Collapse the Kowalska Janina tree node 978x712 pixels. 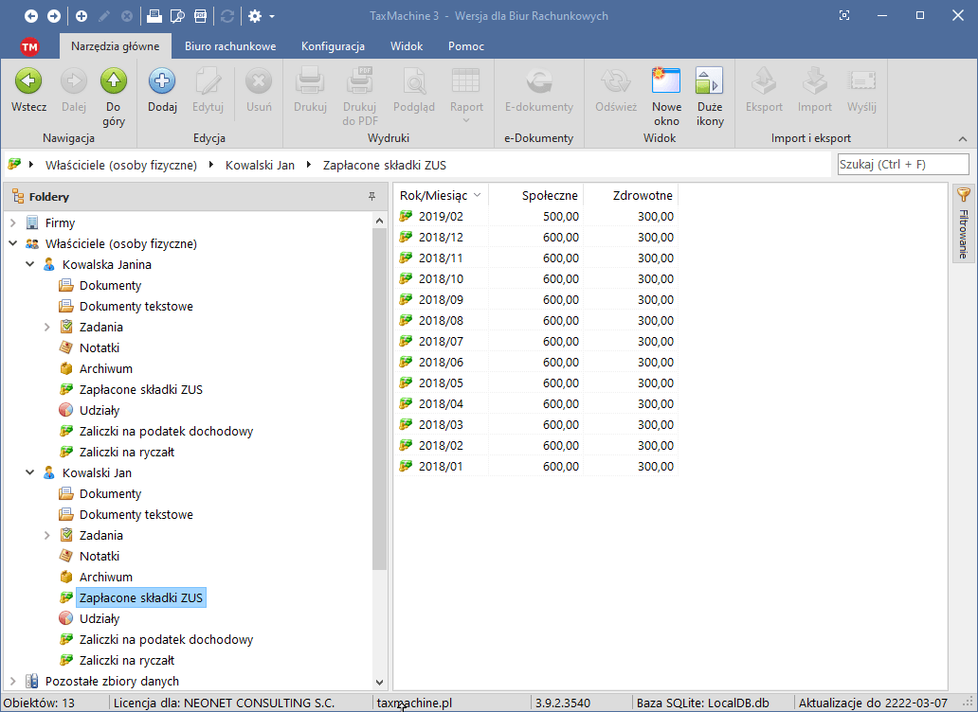click(x=30, y=265)
